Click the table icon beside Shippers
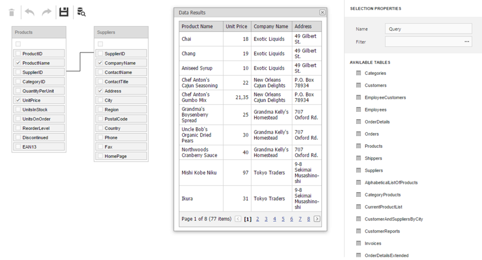 pos(358,158)
